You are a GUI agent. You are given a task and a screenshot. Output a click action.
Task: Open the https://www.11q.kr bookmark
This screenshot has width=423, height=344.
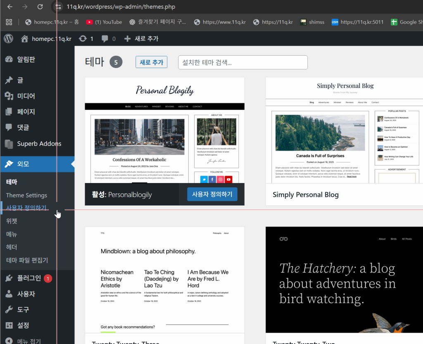(x=220, y=22)
